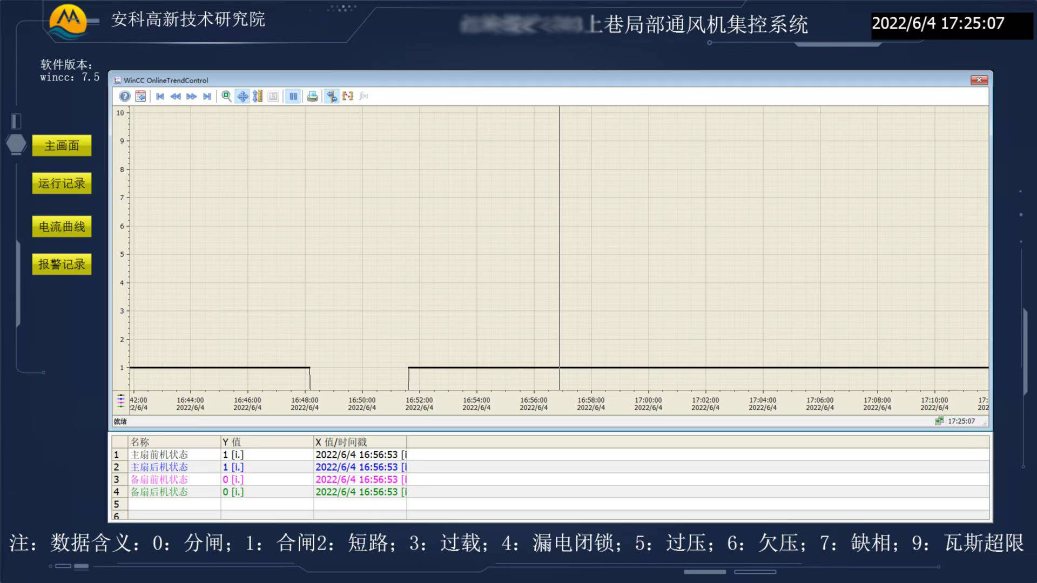Select row 主扇前机状态 in ruler table
The image size is (1037, 583).
coord(550,455)
